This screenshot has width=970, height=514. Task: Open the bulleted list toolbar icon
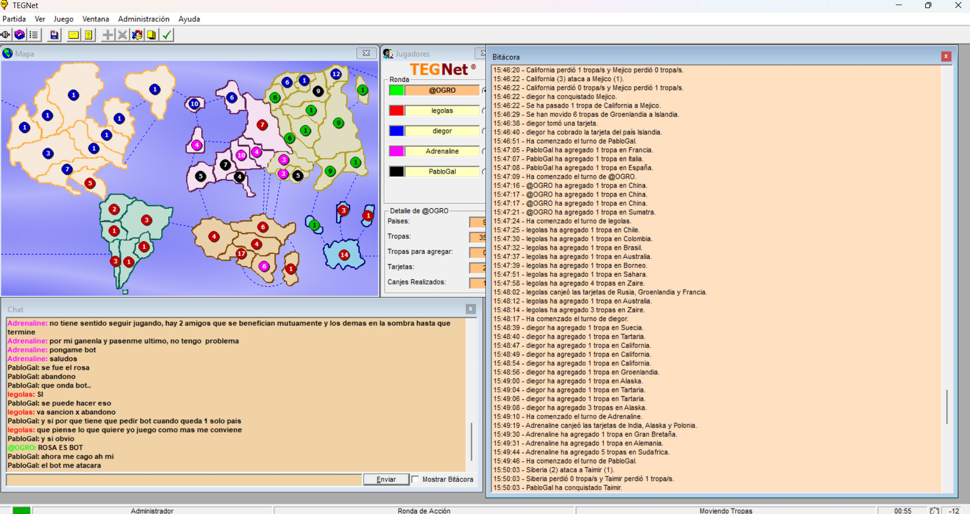(x=34, y=35)
